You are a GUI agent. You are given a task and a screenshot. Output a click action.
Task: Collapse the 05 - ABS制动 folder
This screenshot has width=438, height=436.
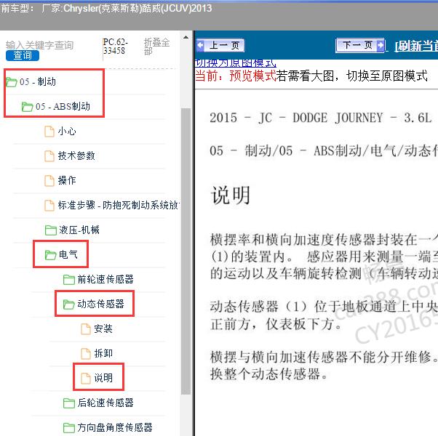pyautogui.click(x=63, y=106)
